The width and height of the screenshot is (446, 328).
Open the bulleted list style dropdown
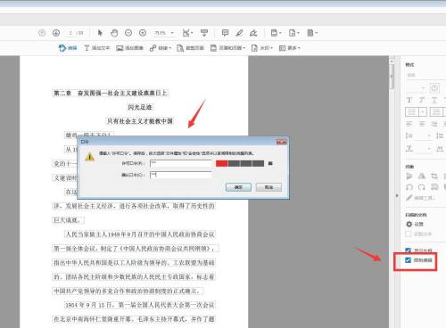point(423,112)
